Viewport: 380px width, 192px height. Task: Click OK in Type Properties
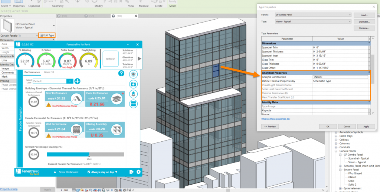(328, 126)
